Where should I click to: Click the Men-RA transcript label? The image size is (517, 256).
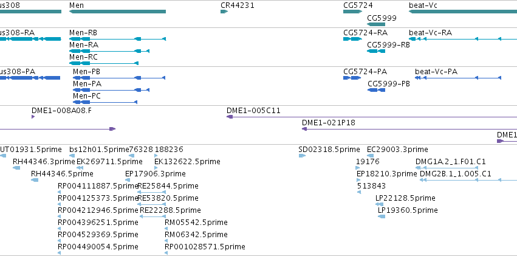click(84, 45)
